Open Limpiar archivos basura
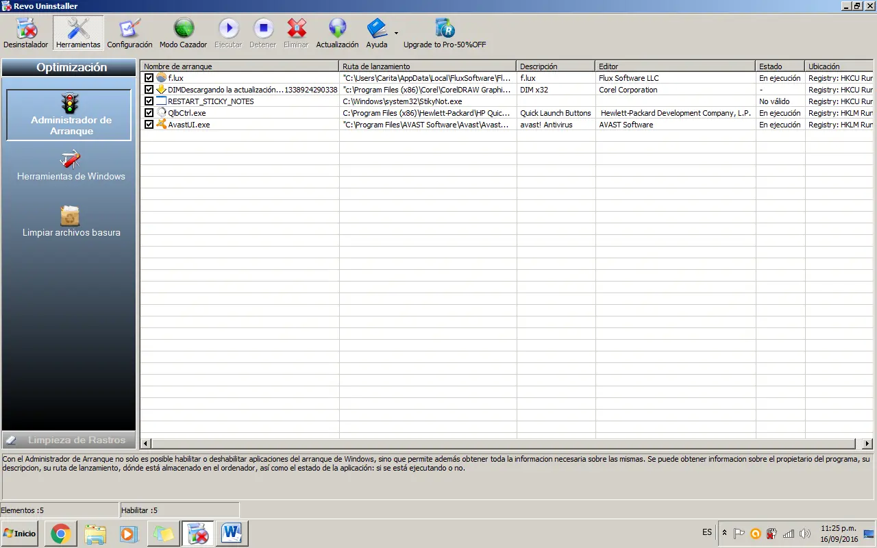The image size is (877, 548). [71, 222]
